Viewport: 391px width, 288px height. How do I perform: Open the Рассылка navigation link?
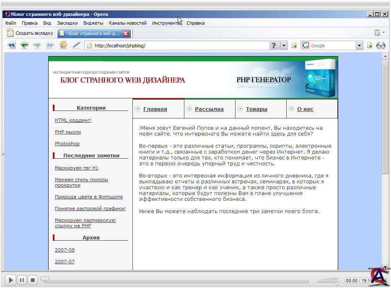(x=209, y=109)
